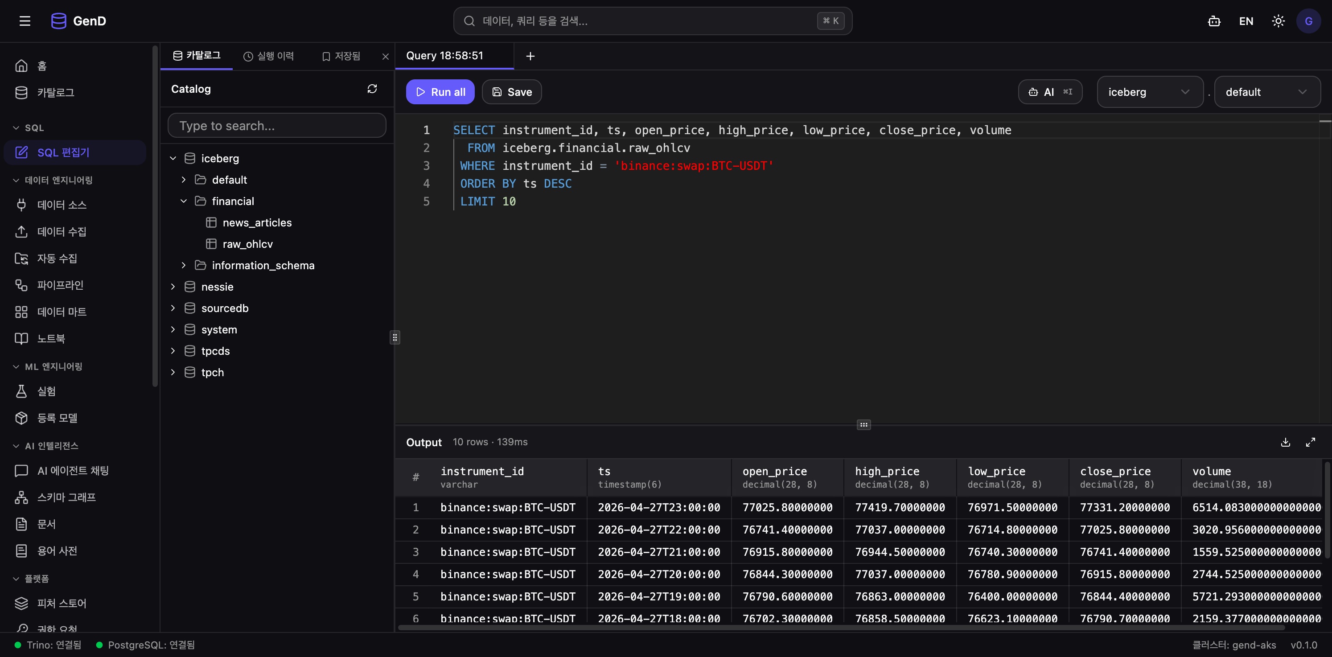Screen dimensions: 1332x657
Task: Save the current query
Action: [512, 91]
